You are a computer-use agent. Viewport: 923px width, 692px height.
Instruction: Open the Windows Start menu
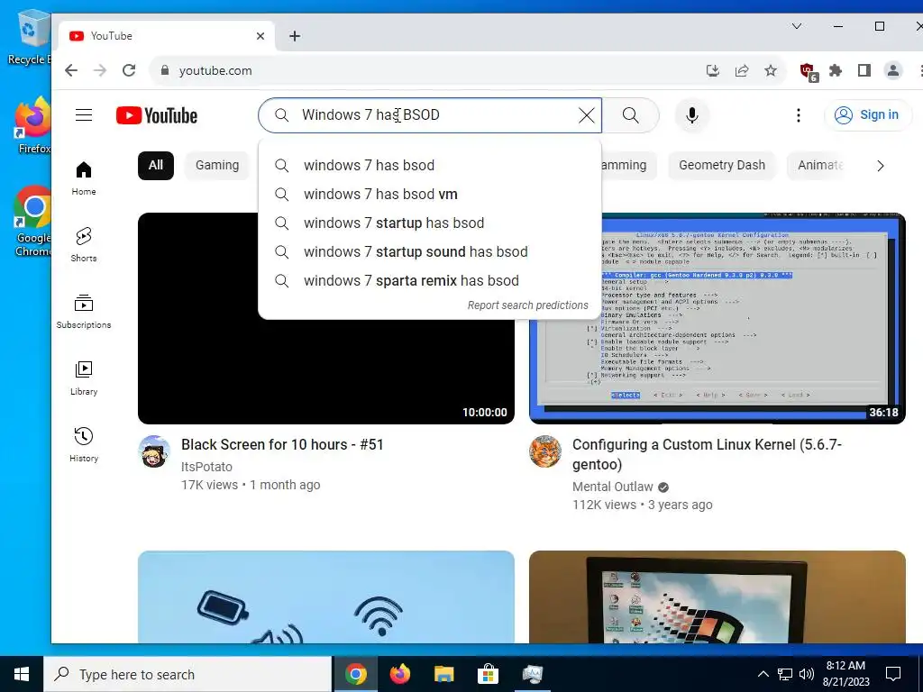point(22,674)
